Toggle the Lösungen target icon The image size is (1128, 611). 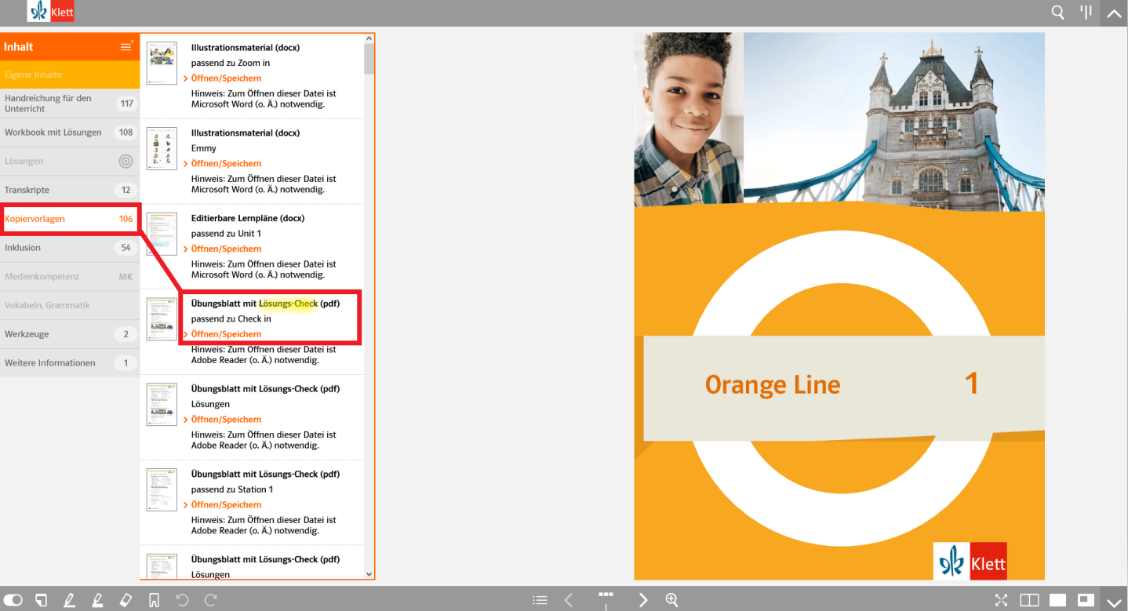(126, 162)
